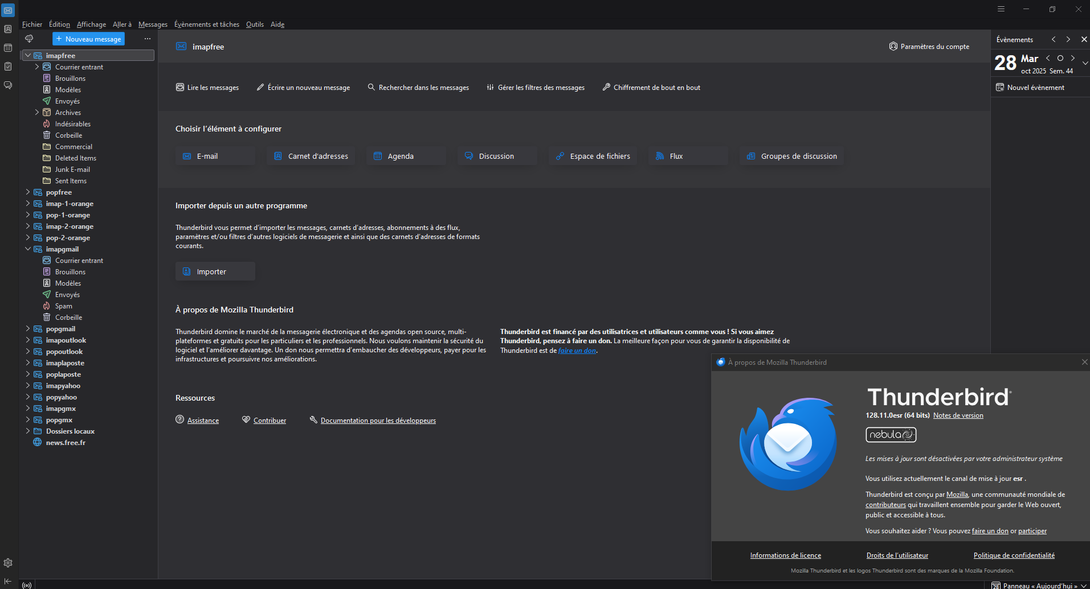This screenshot has height=589, width=1090.
Task: Click the Nouveau message button
Action: coord(89,39)
